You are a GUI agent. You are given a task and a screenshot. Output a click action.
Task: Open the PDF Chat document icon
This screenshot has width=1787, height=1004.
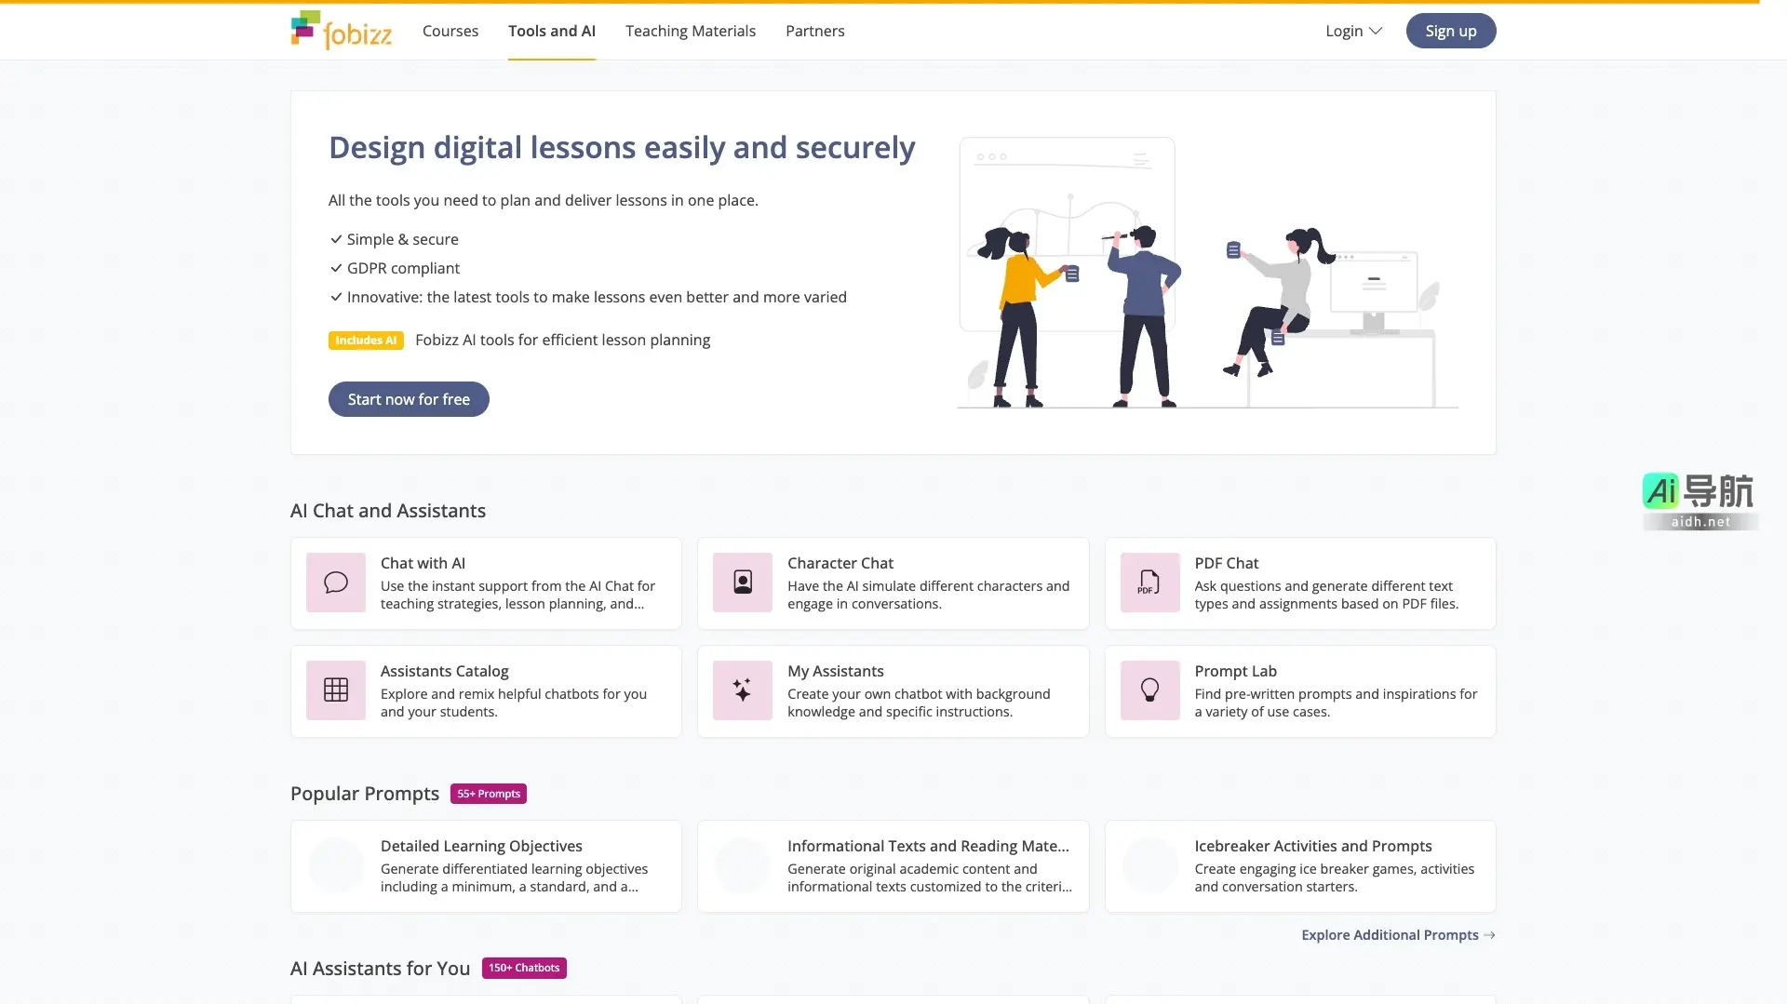1149,582
